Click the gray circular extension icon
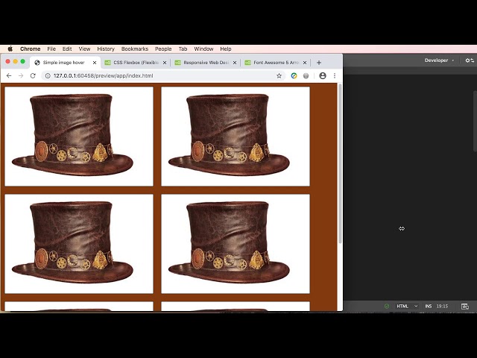 pyautogui.click(x=306, y=76)
